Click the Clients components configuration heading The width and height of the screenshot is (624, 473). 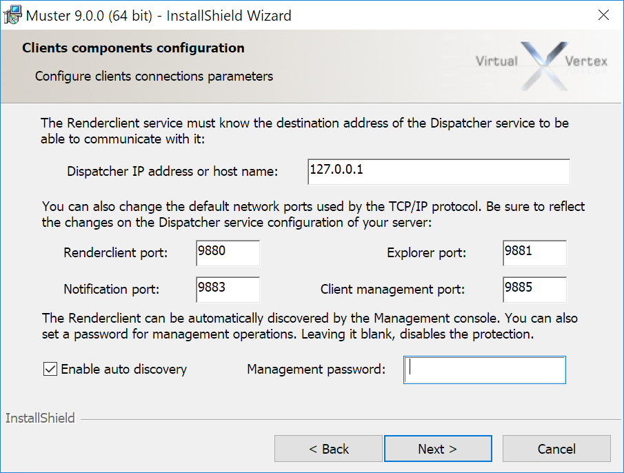[133, 48]
